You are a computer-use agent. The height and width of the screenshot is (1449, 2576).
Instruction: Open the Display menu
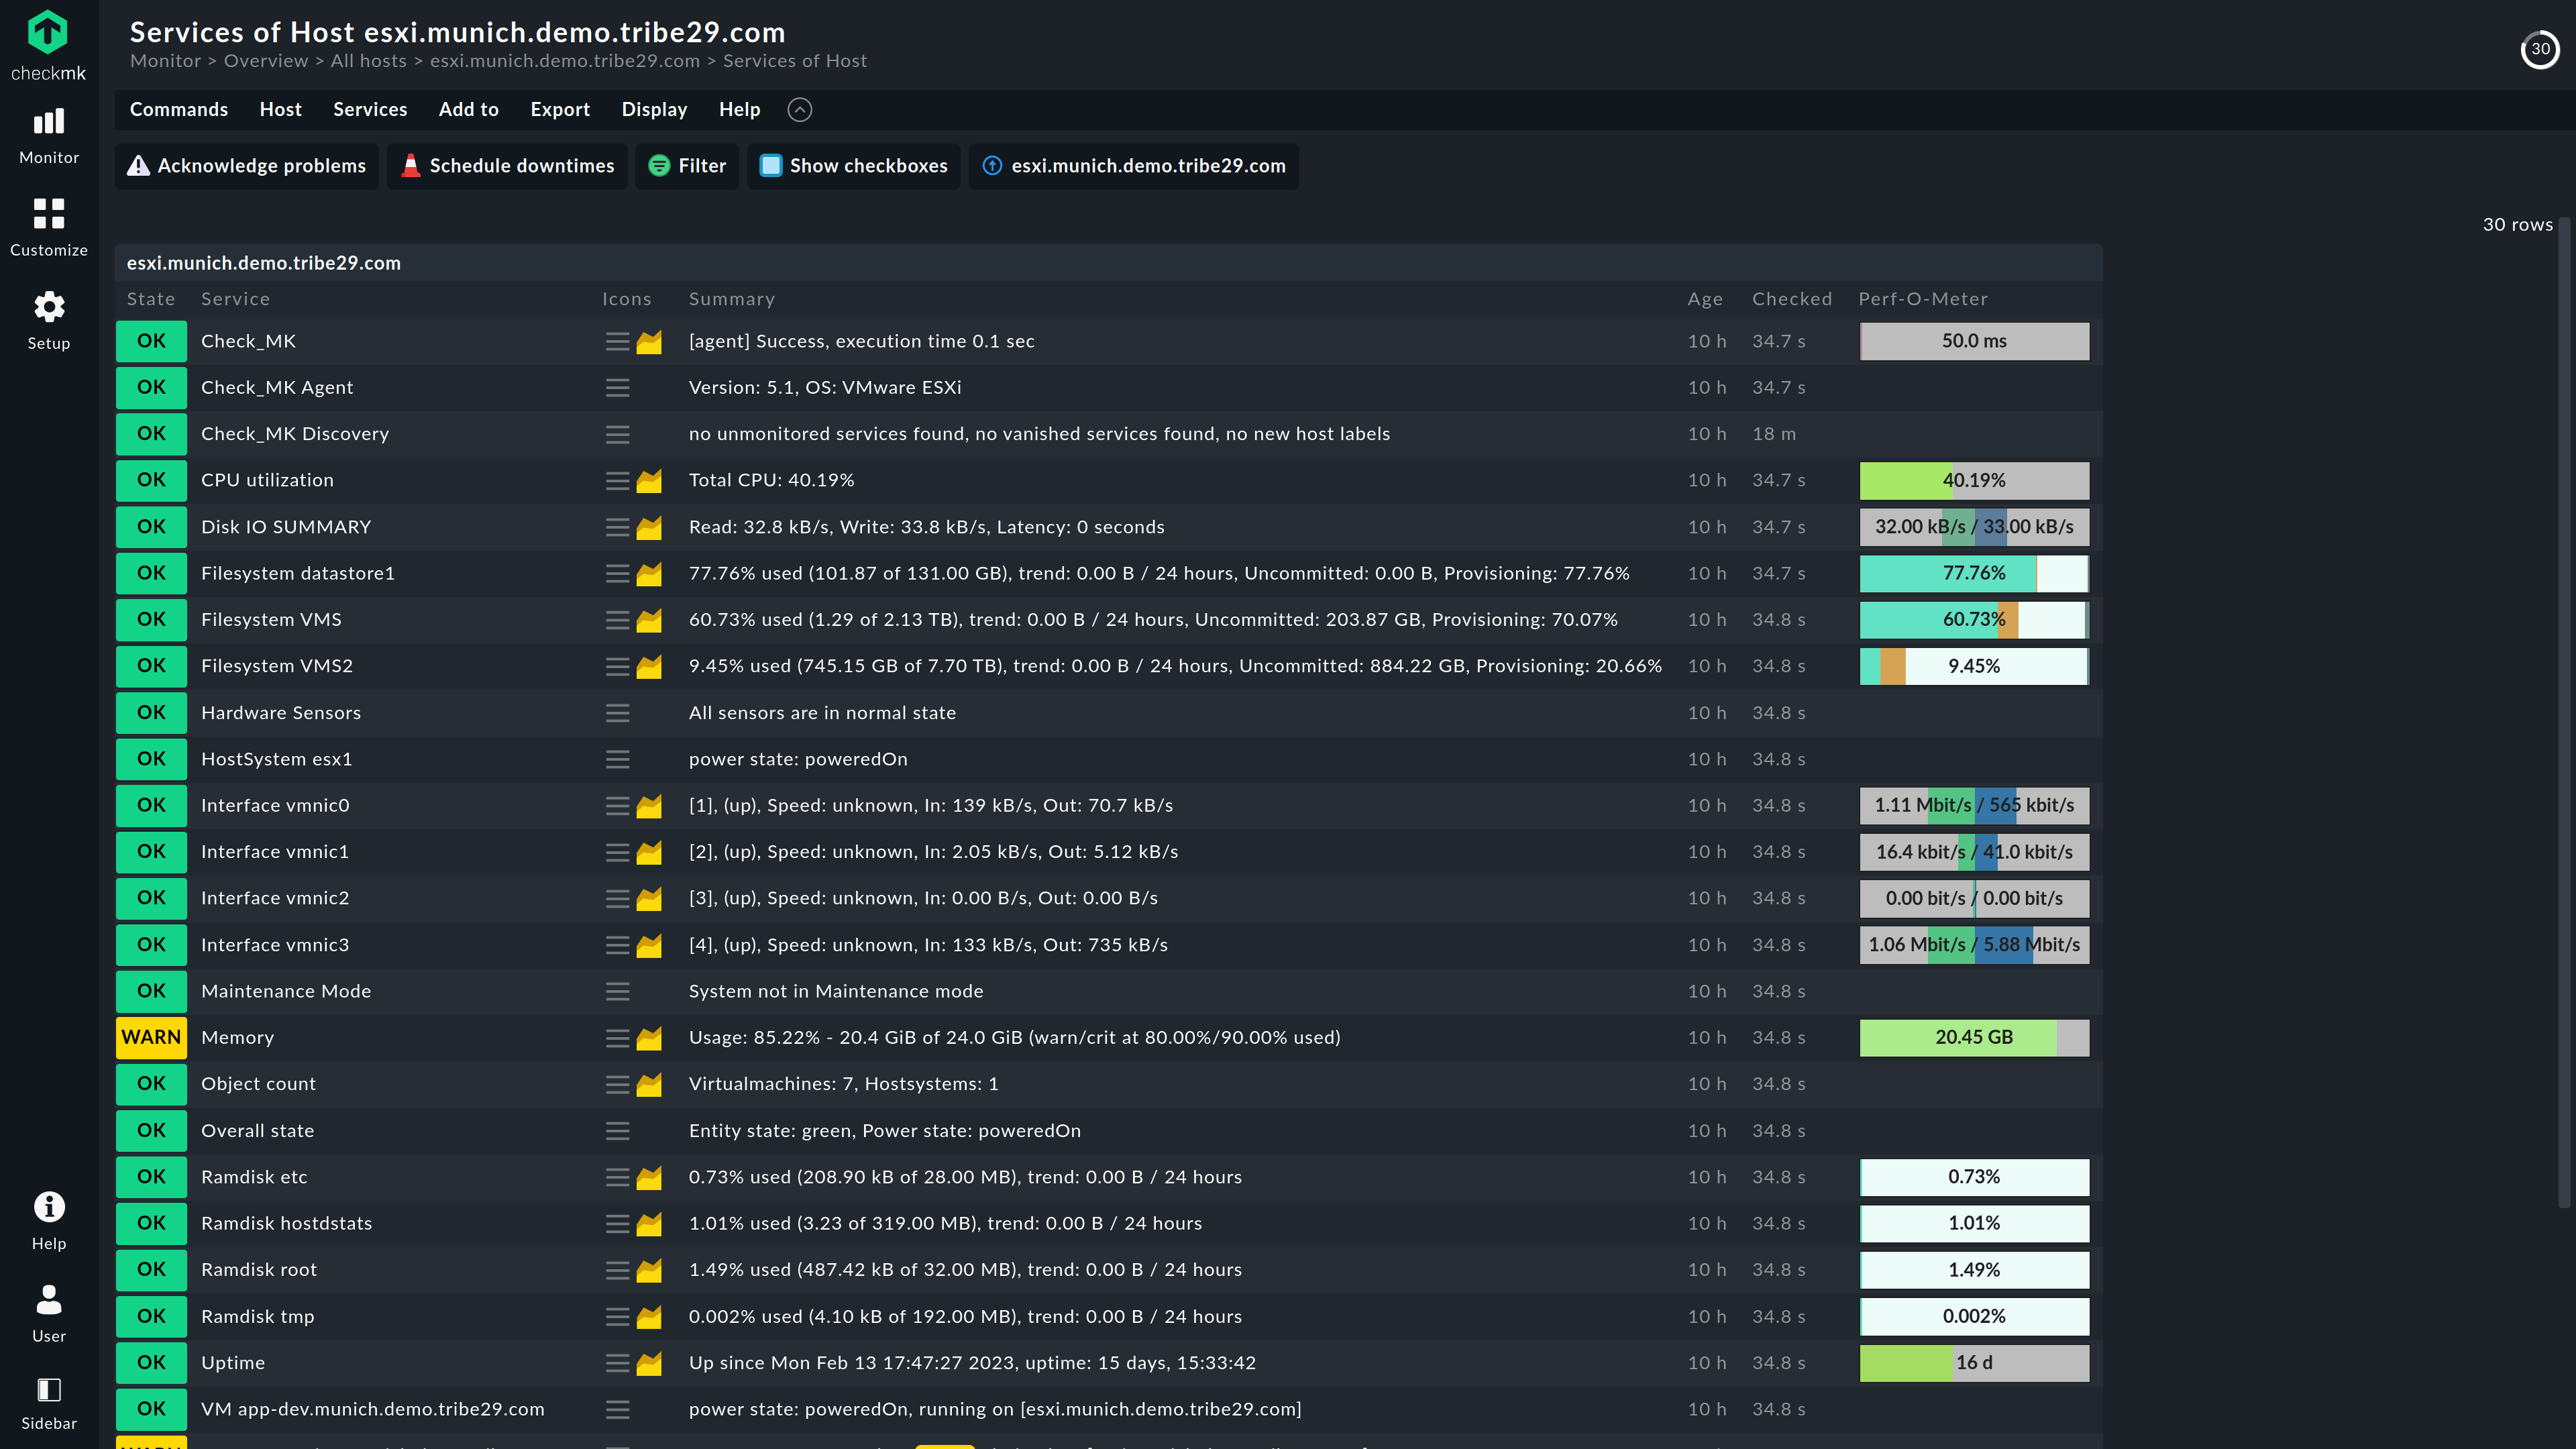(x=654, y=110)
